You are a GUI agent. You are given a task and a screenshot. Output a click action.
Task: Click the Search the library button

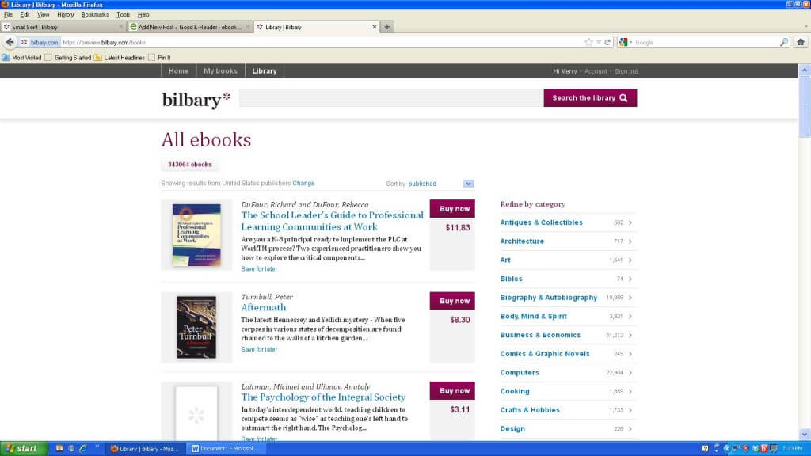[590, 97]
